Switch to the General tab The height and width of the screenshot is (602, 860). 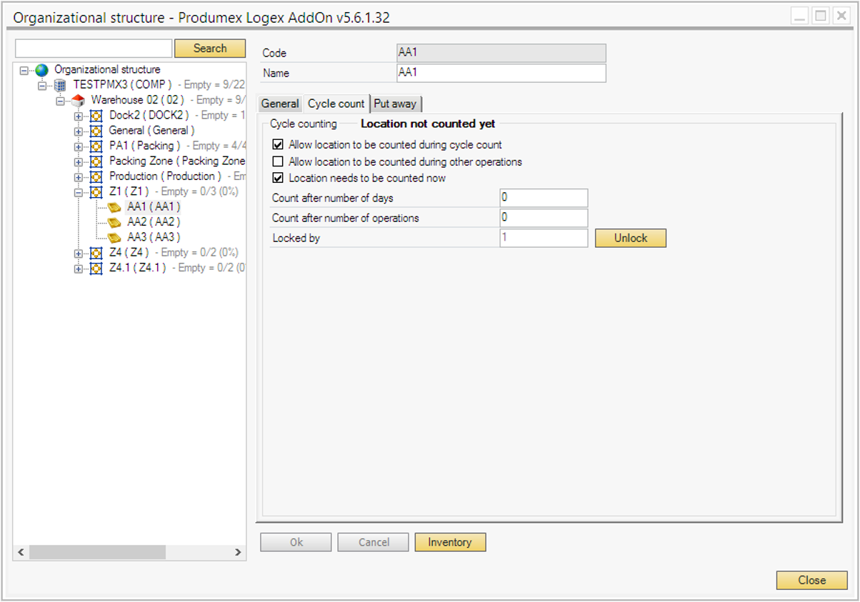point(279,104)
